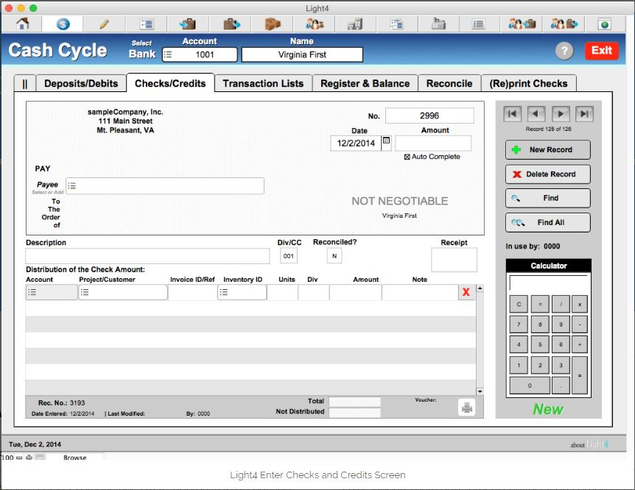This screenshot has width=635, height=490.
Task: Go to the first record
Action: coord(513,114)
